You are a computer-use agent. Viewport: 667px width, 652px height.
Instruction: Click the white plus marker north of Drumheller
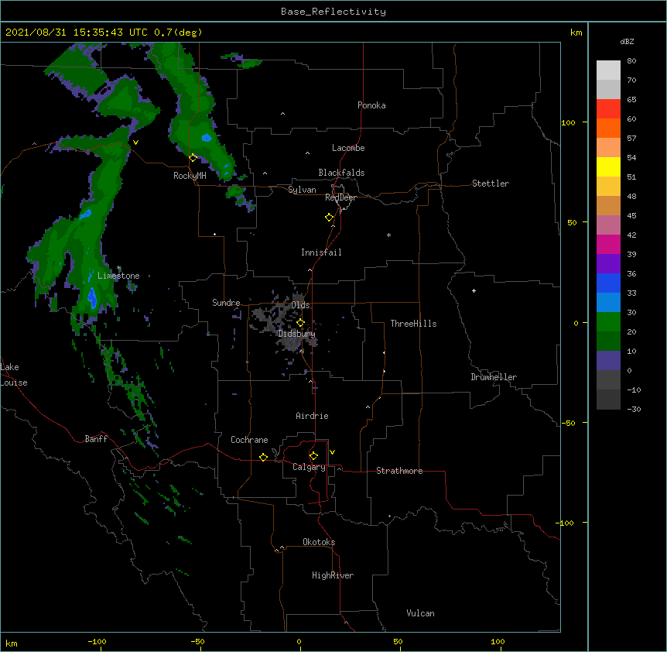click(474, 290)
